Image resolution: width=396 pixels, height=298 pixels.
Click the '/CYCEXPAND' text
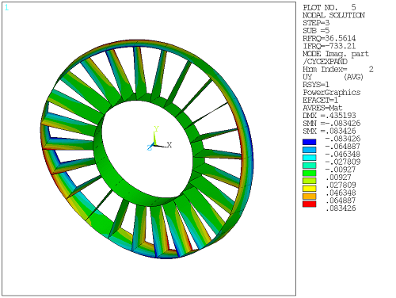coord(325,62)
